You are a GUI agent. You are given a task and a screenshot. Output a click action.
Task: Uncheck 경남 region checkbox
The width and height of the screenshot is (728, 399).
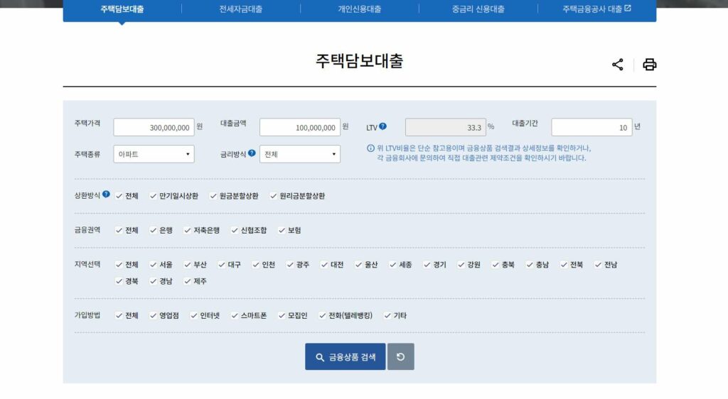pyautogui.click(x=154, y=281)
